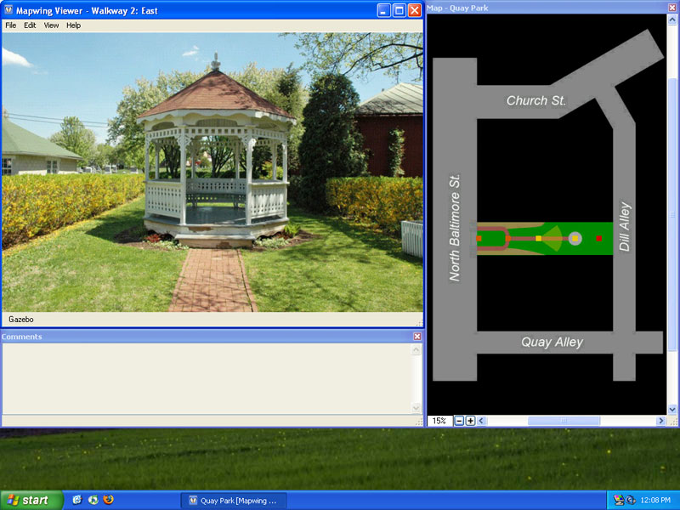Click the map's horizontal scroll right arrow
Image resolution: width=680 pixels, height=510 pixels.
point(661,421)
